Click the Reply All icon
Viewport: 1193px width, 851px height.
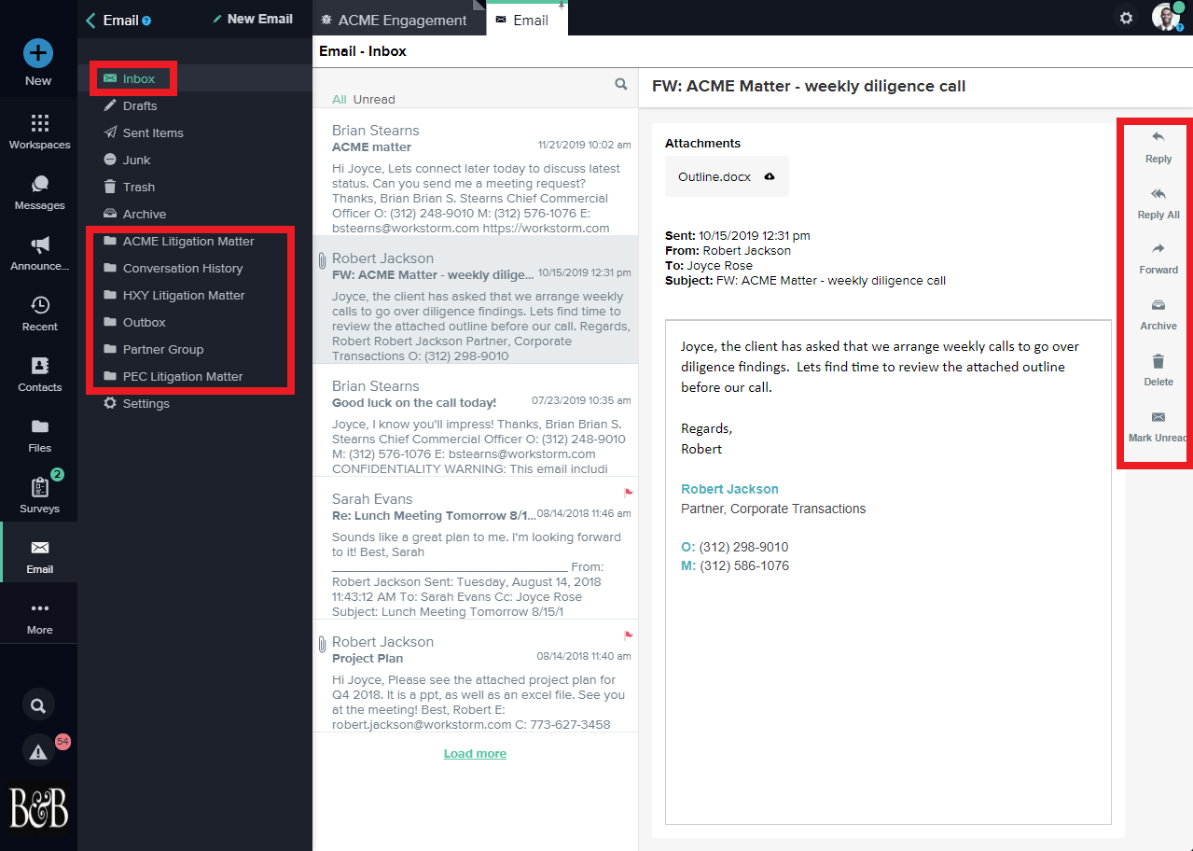coord(1158,194)
